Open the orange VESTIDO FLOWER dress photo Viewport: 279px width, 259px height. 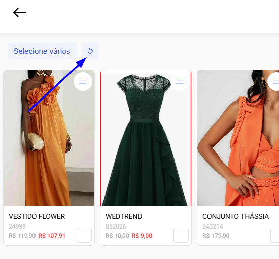click(x=49, y=138)
